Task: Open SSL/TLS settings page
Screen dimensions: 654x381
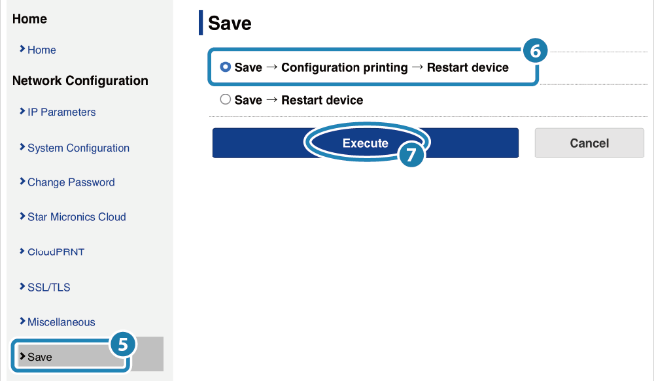Action: (x=49, y=287)
